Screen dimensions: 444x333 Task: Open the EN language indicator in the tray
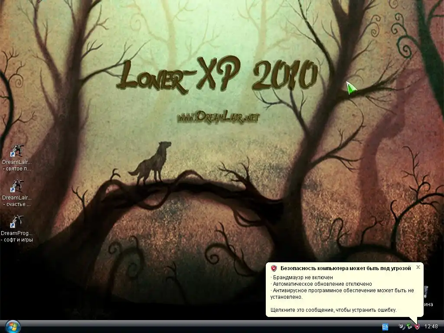point(385,327)
